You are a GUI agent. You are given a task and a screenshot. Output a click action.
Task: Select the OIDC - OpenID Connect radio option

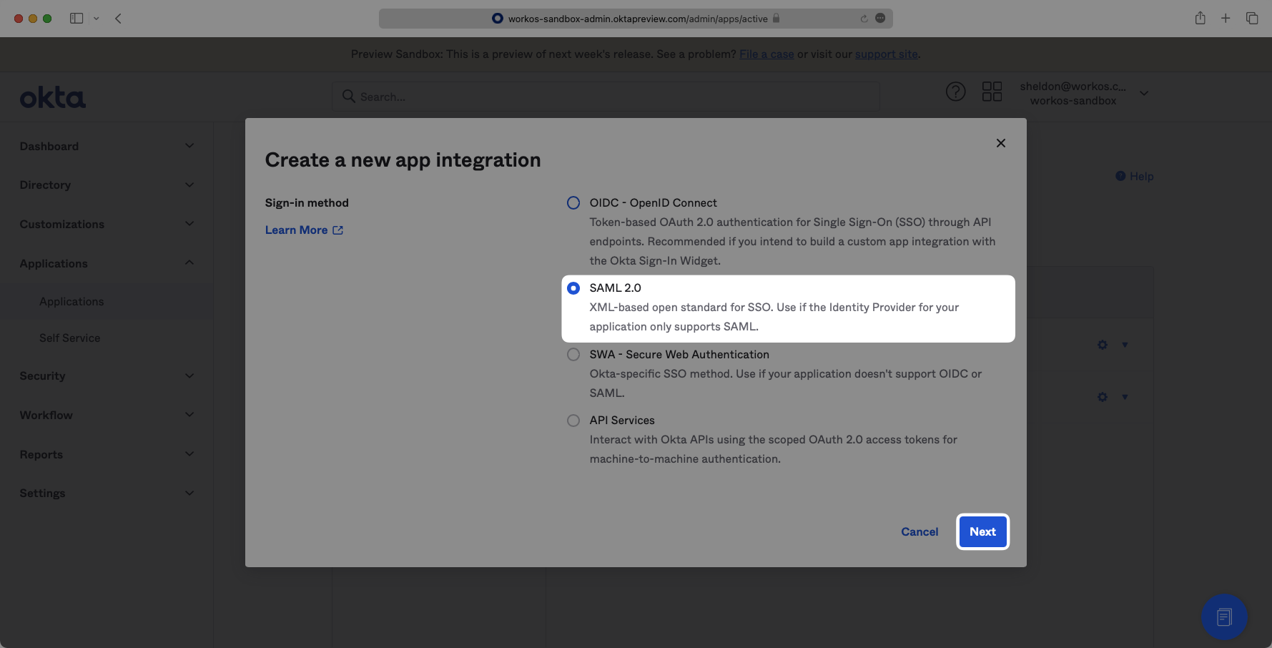573,203
